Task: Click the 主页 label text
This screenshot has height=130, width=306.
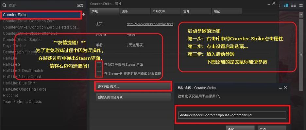Action: pos(99,24)
